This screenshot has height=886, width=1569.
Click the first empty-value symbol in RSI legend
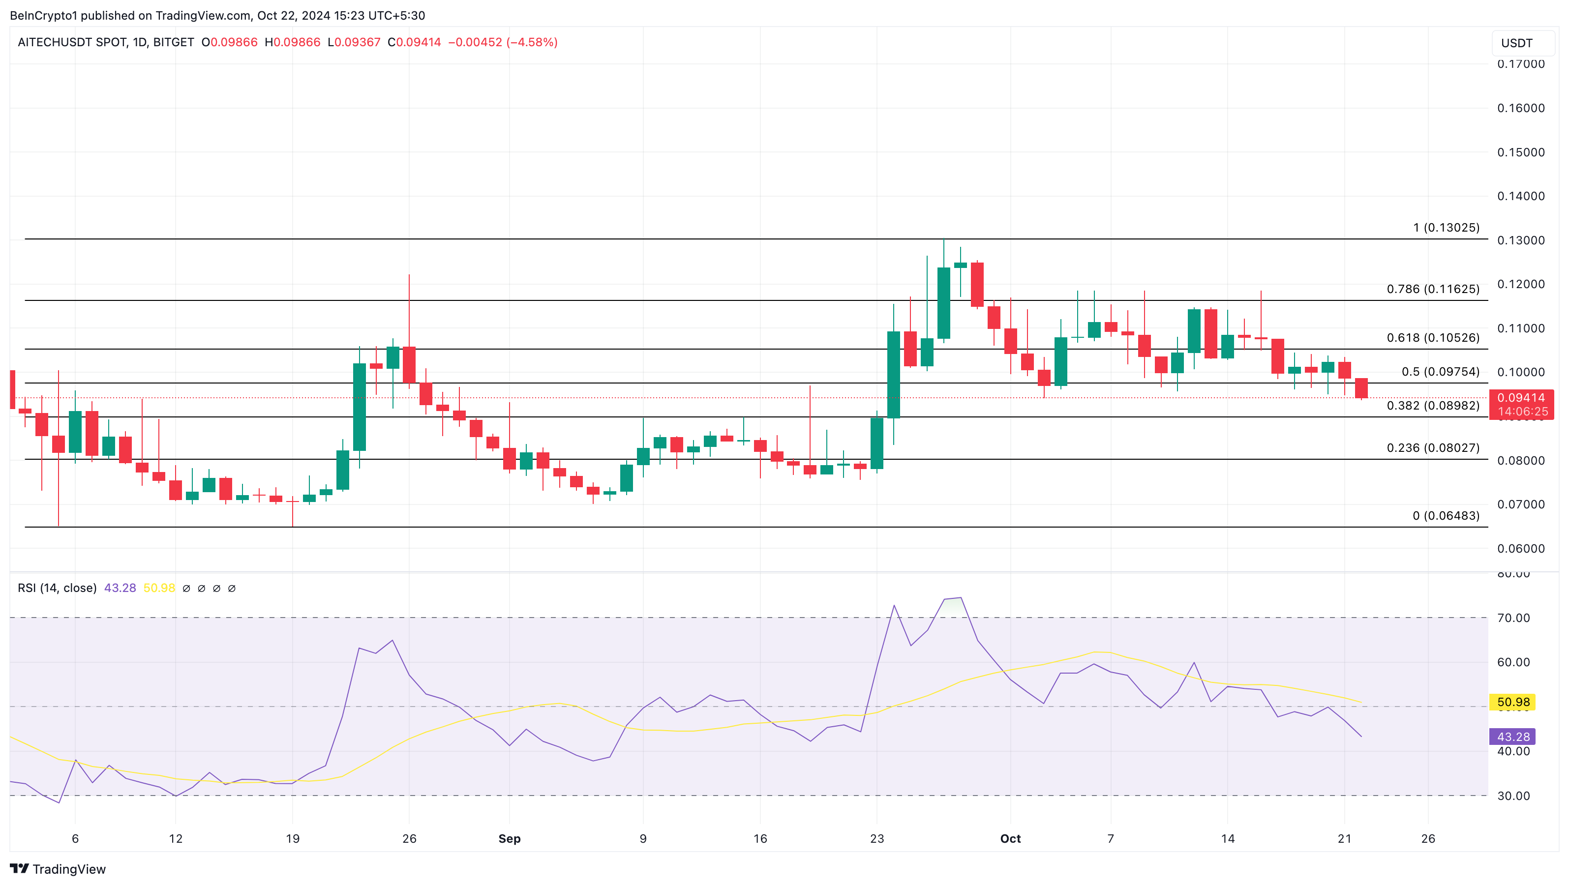pyautogui.click(x=186, y=588)
